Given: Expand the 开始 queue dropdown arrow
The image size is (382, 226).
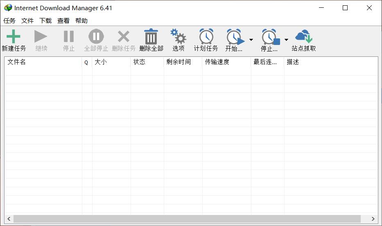Looking at the screenshot, I should tap(251, 40).
